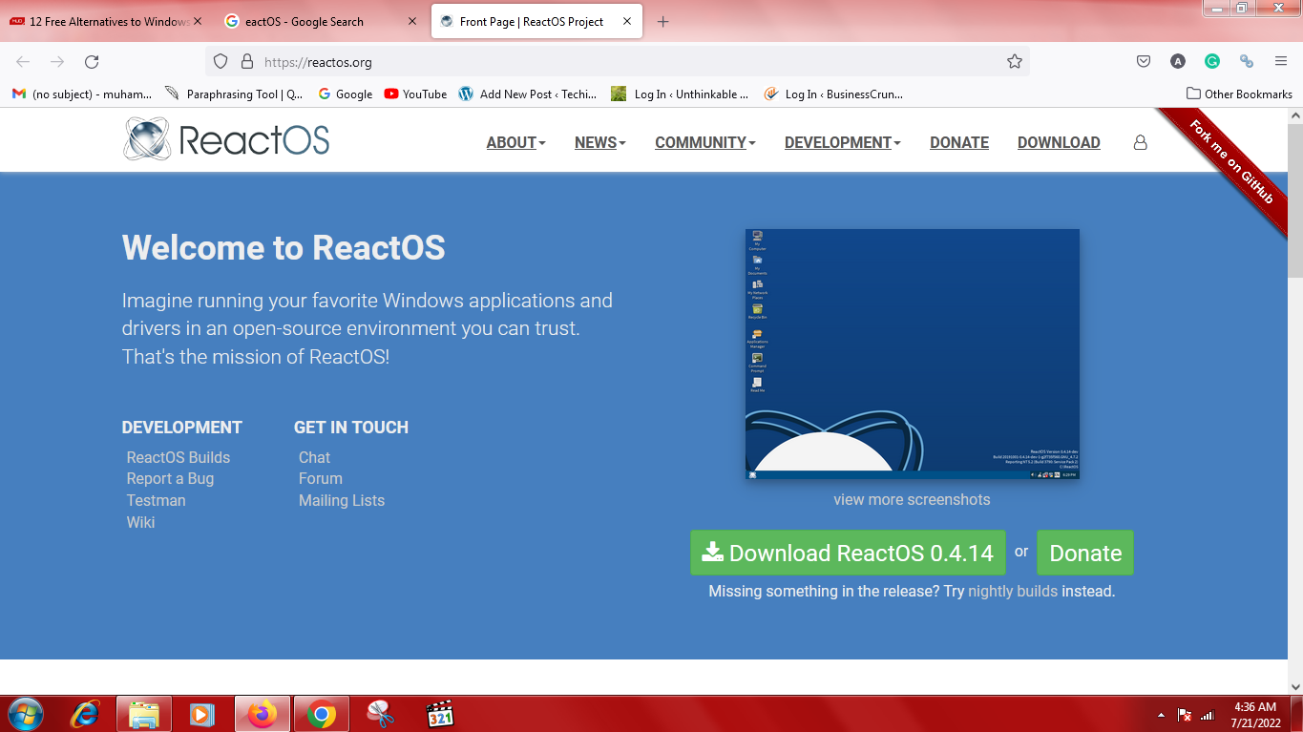This screenshot has height=732, width=1303.
Task: Open the Grammarly extension icon
Action: tap(1212, 61)
